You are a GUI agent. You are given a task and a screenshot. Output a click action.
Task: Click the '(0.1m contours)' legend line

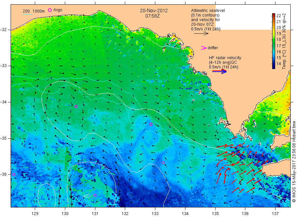tap(205, 15)
